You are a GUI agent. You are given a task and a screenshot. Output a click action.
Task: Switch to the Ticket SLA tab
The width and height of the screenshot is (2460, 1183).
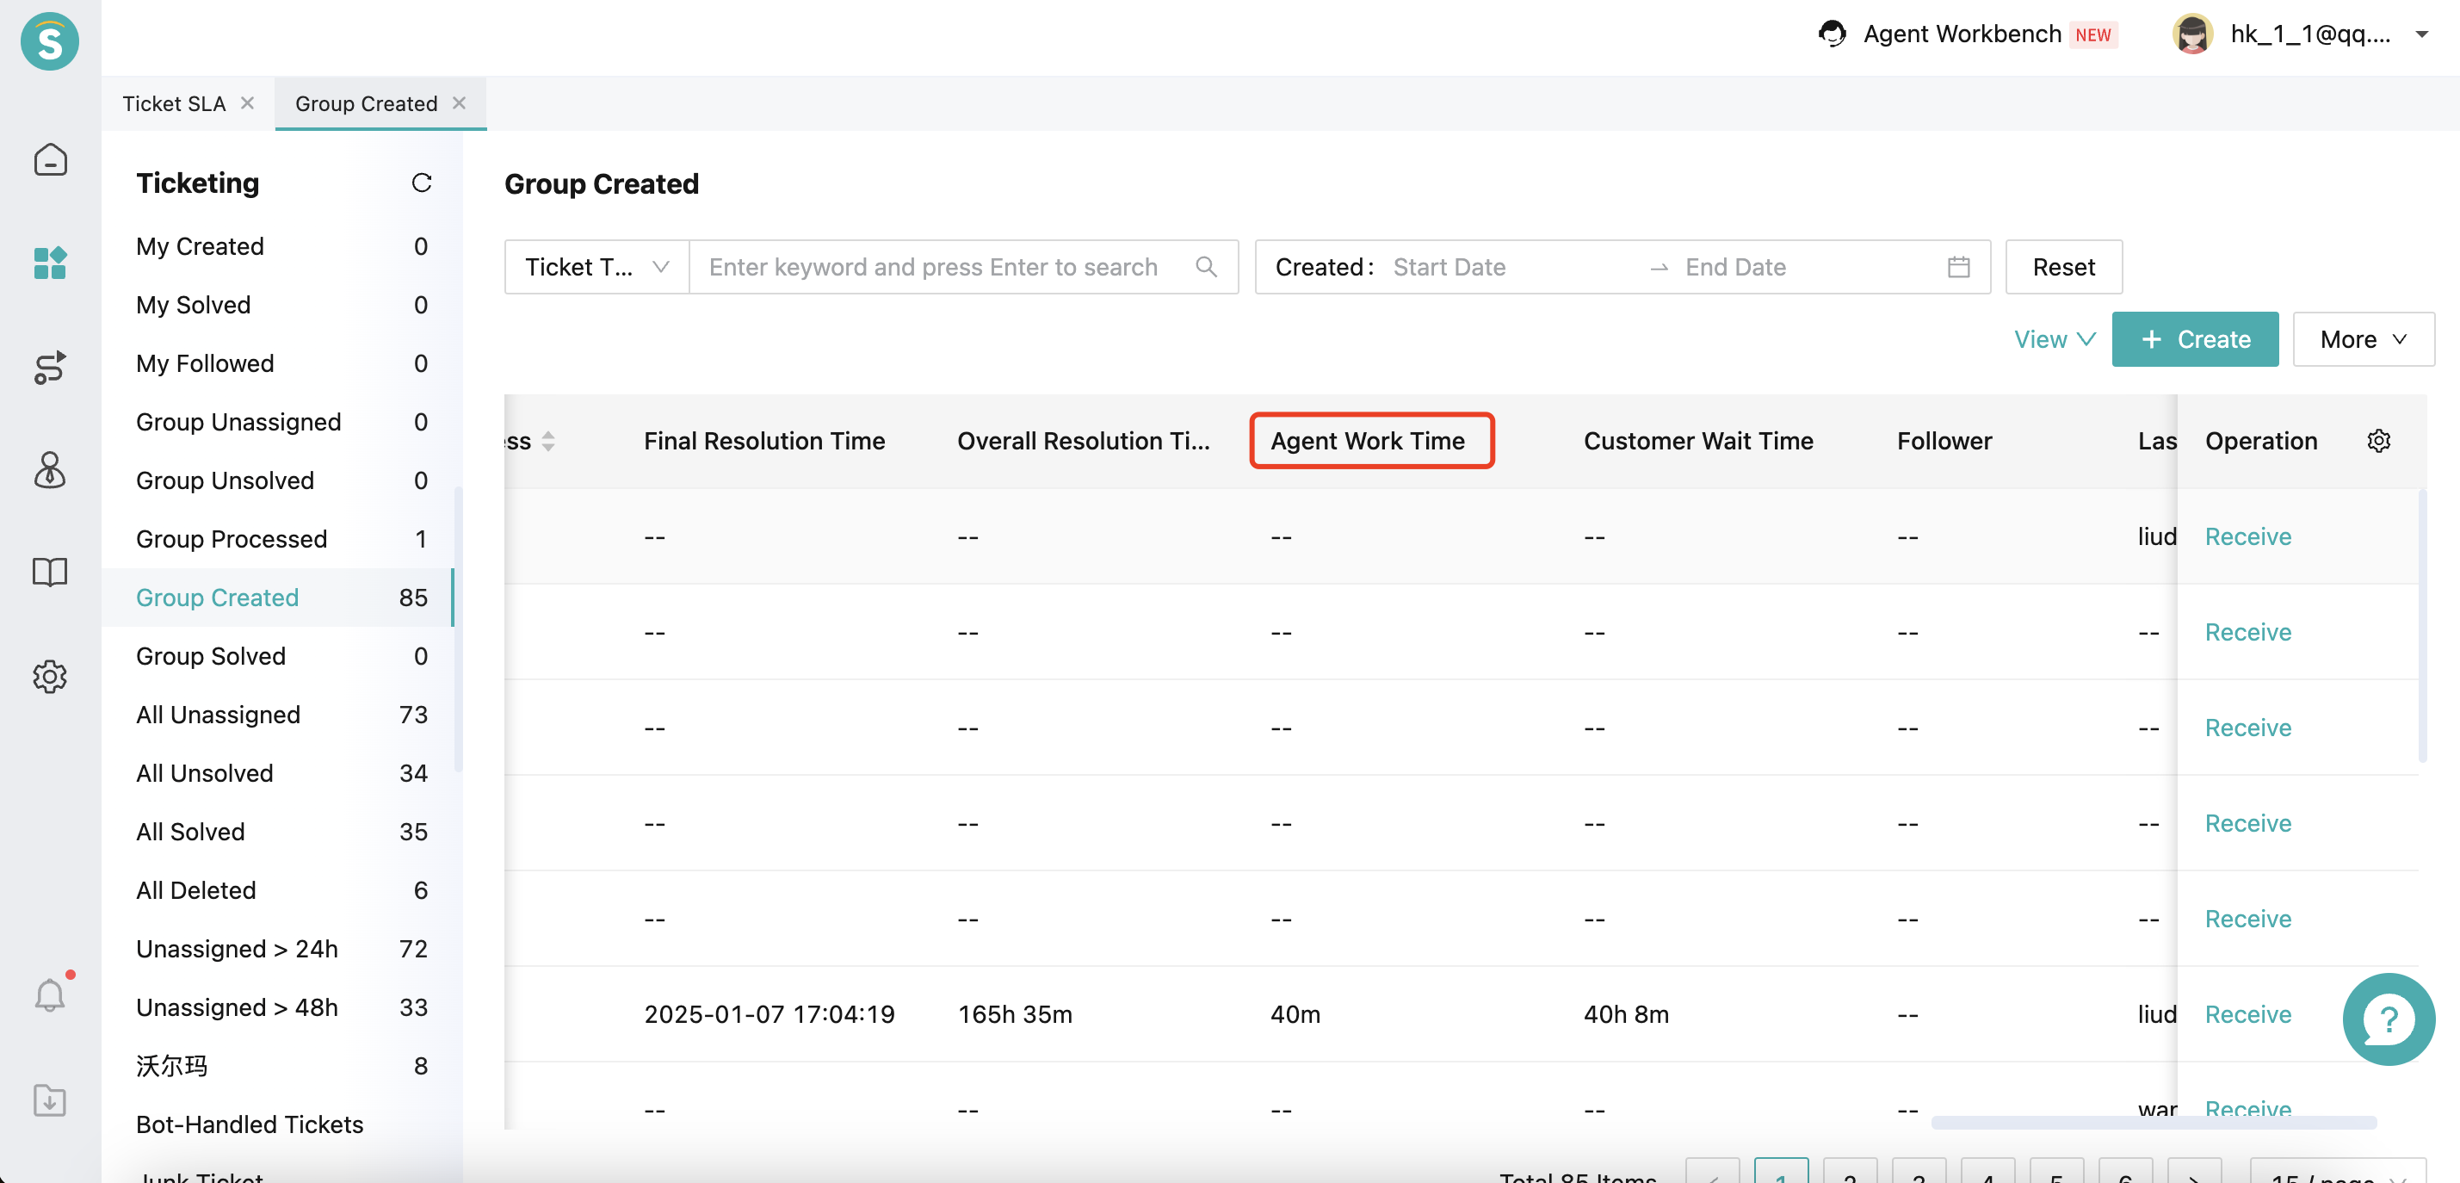tap(174, 103)
